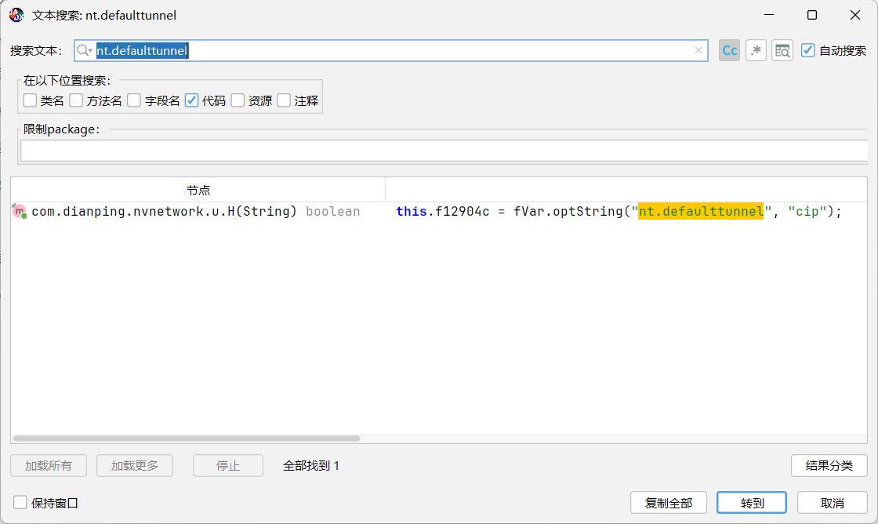
Task: Check the 保持窗口 checkbox
Action: pyautogui.click(x=20, y=503)
